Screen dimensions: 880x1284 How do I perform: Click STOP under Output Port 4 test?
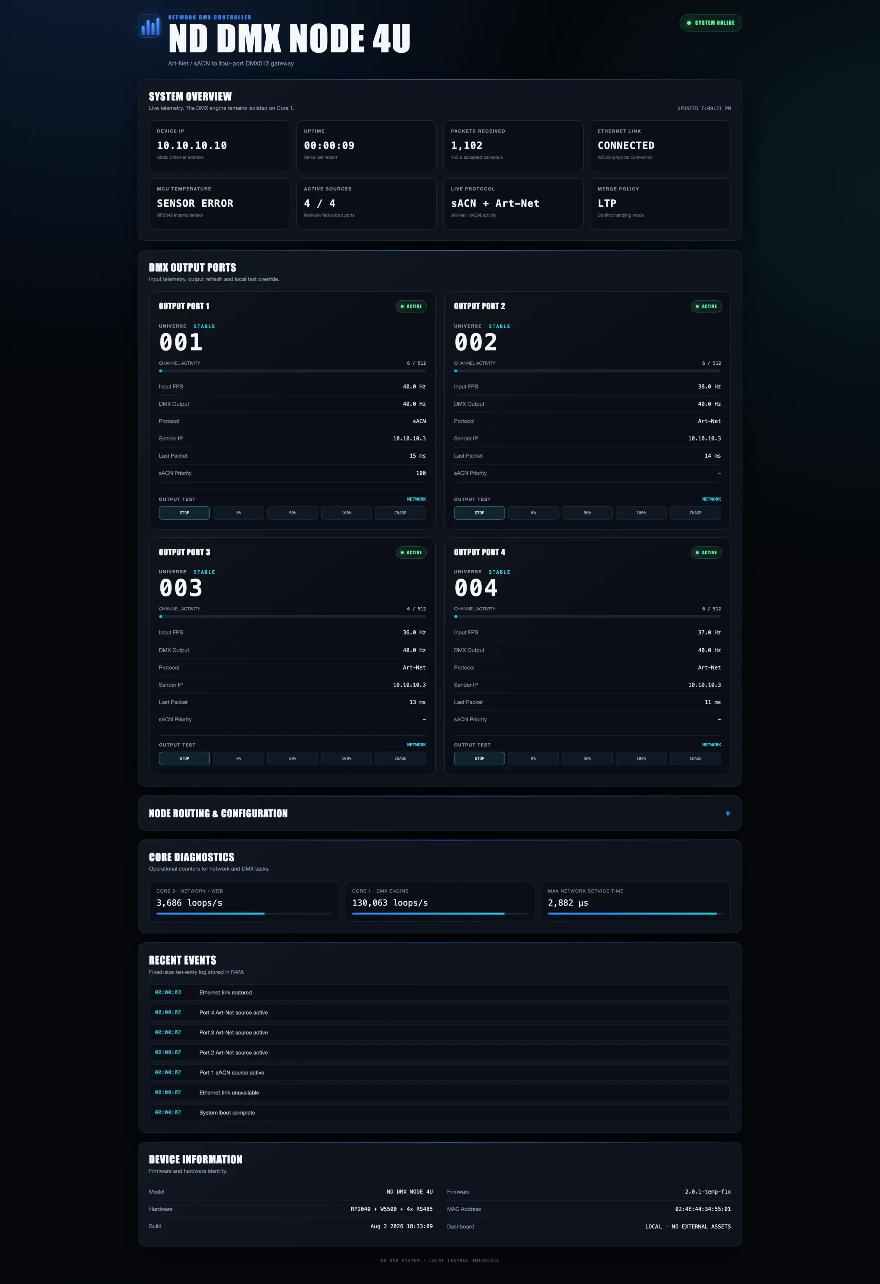(x=479, y=758)
